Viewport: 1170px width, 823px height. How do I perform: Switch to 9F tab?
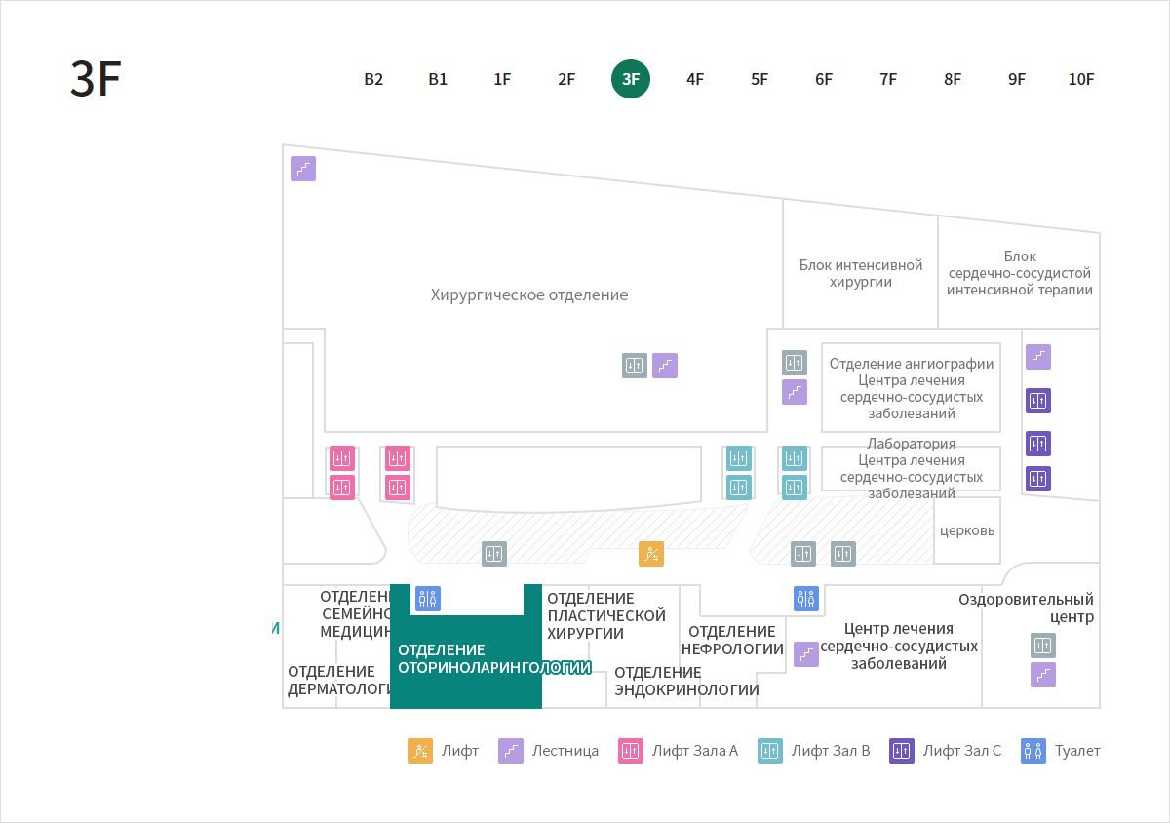pos(1017,80)
